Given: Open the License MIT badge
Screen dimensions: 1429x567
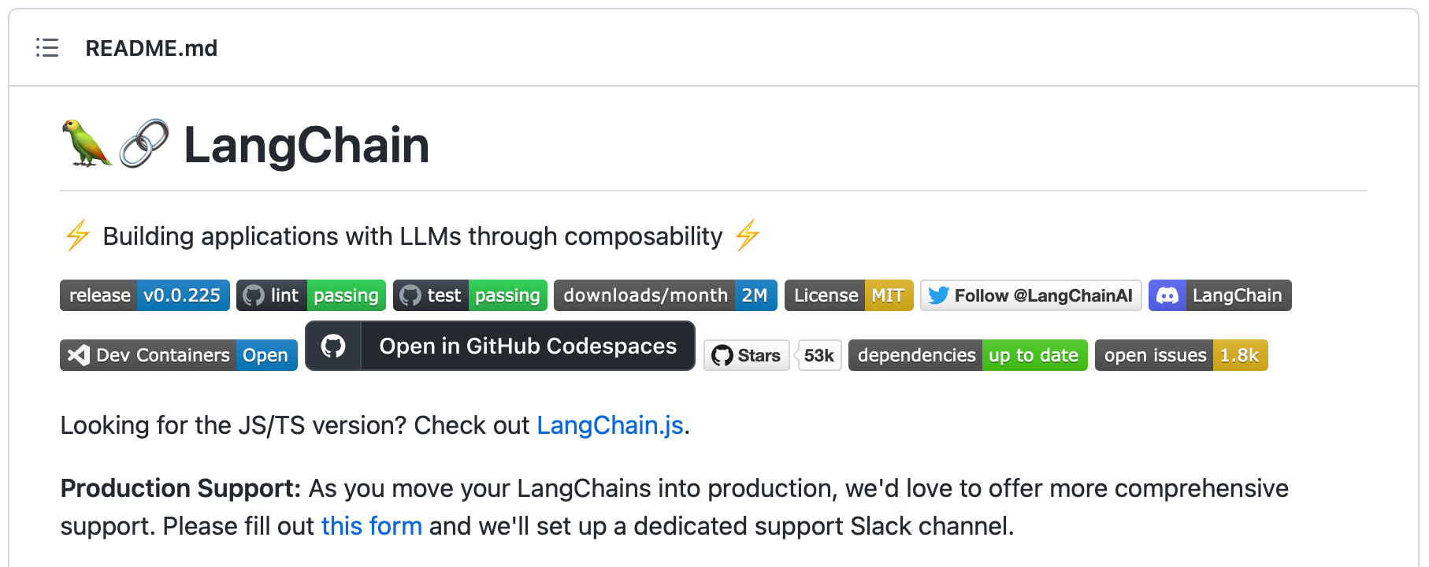Looking at the screenshot, I should [x=848, y=295].
